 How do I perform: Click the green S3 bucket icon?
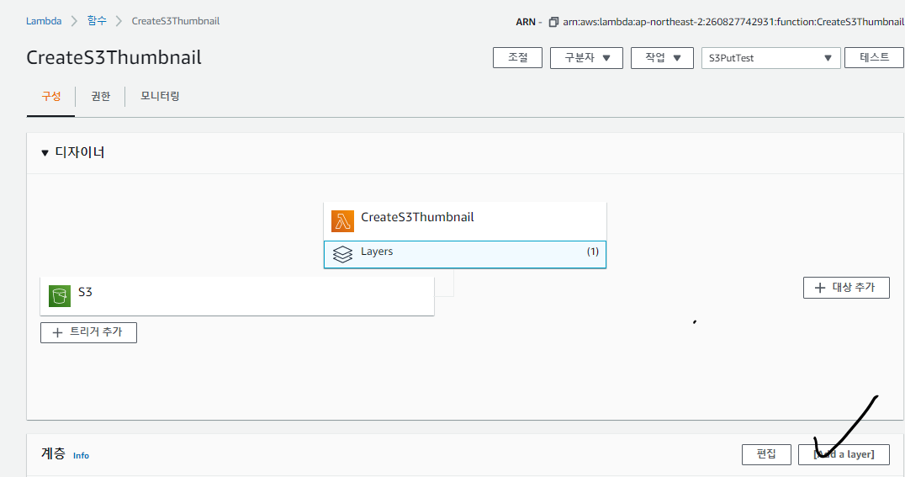tap(60, 295)
